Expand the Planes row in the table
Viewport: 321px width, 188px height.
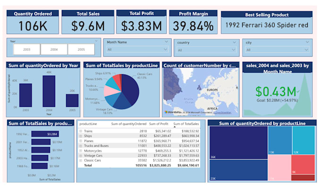[x=81, y=141]
